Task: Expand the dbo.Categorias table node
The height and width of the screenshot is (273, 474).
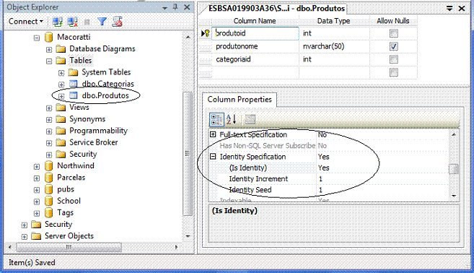Action: click(x=61, y=84)
